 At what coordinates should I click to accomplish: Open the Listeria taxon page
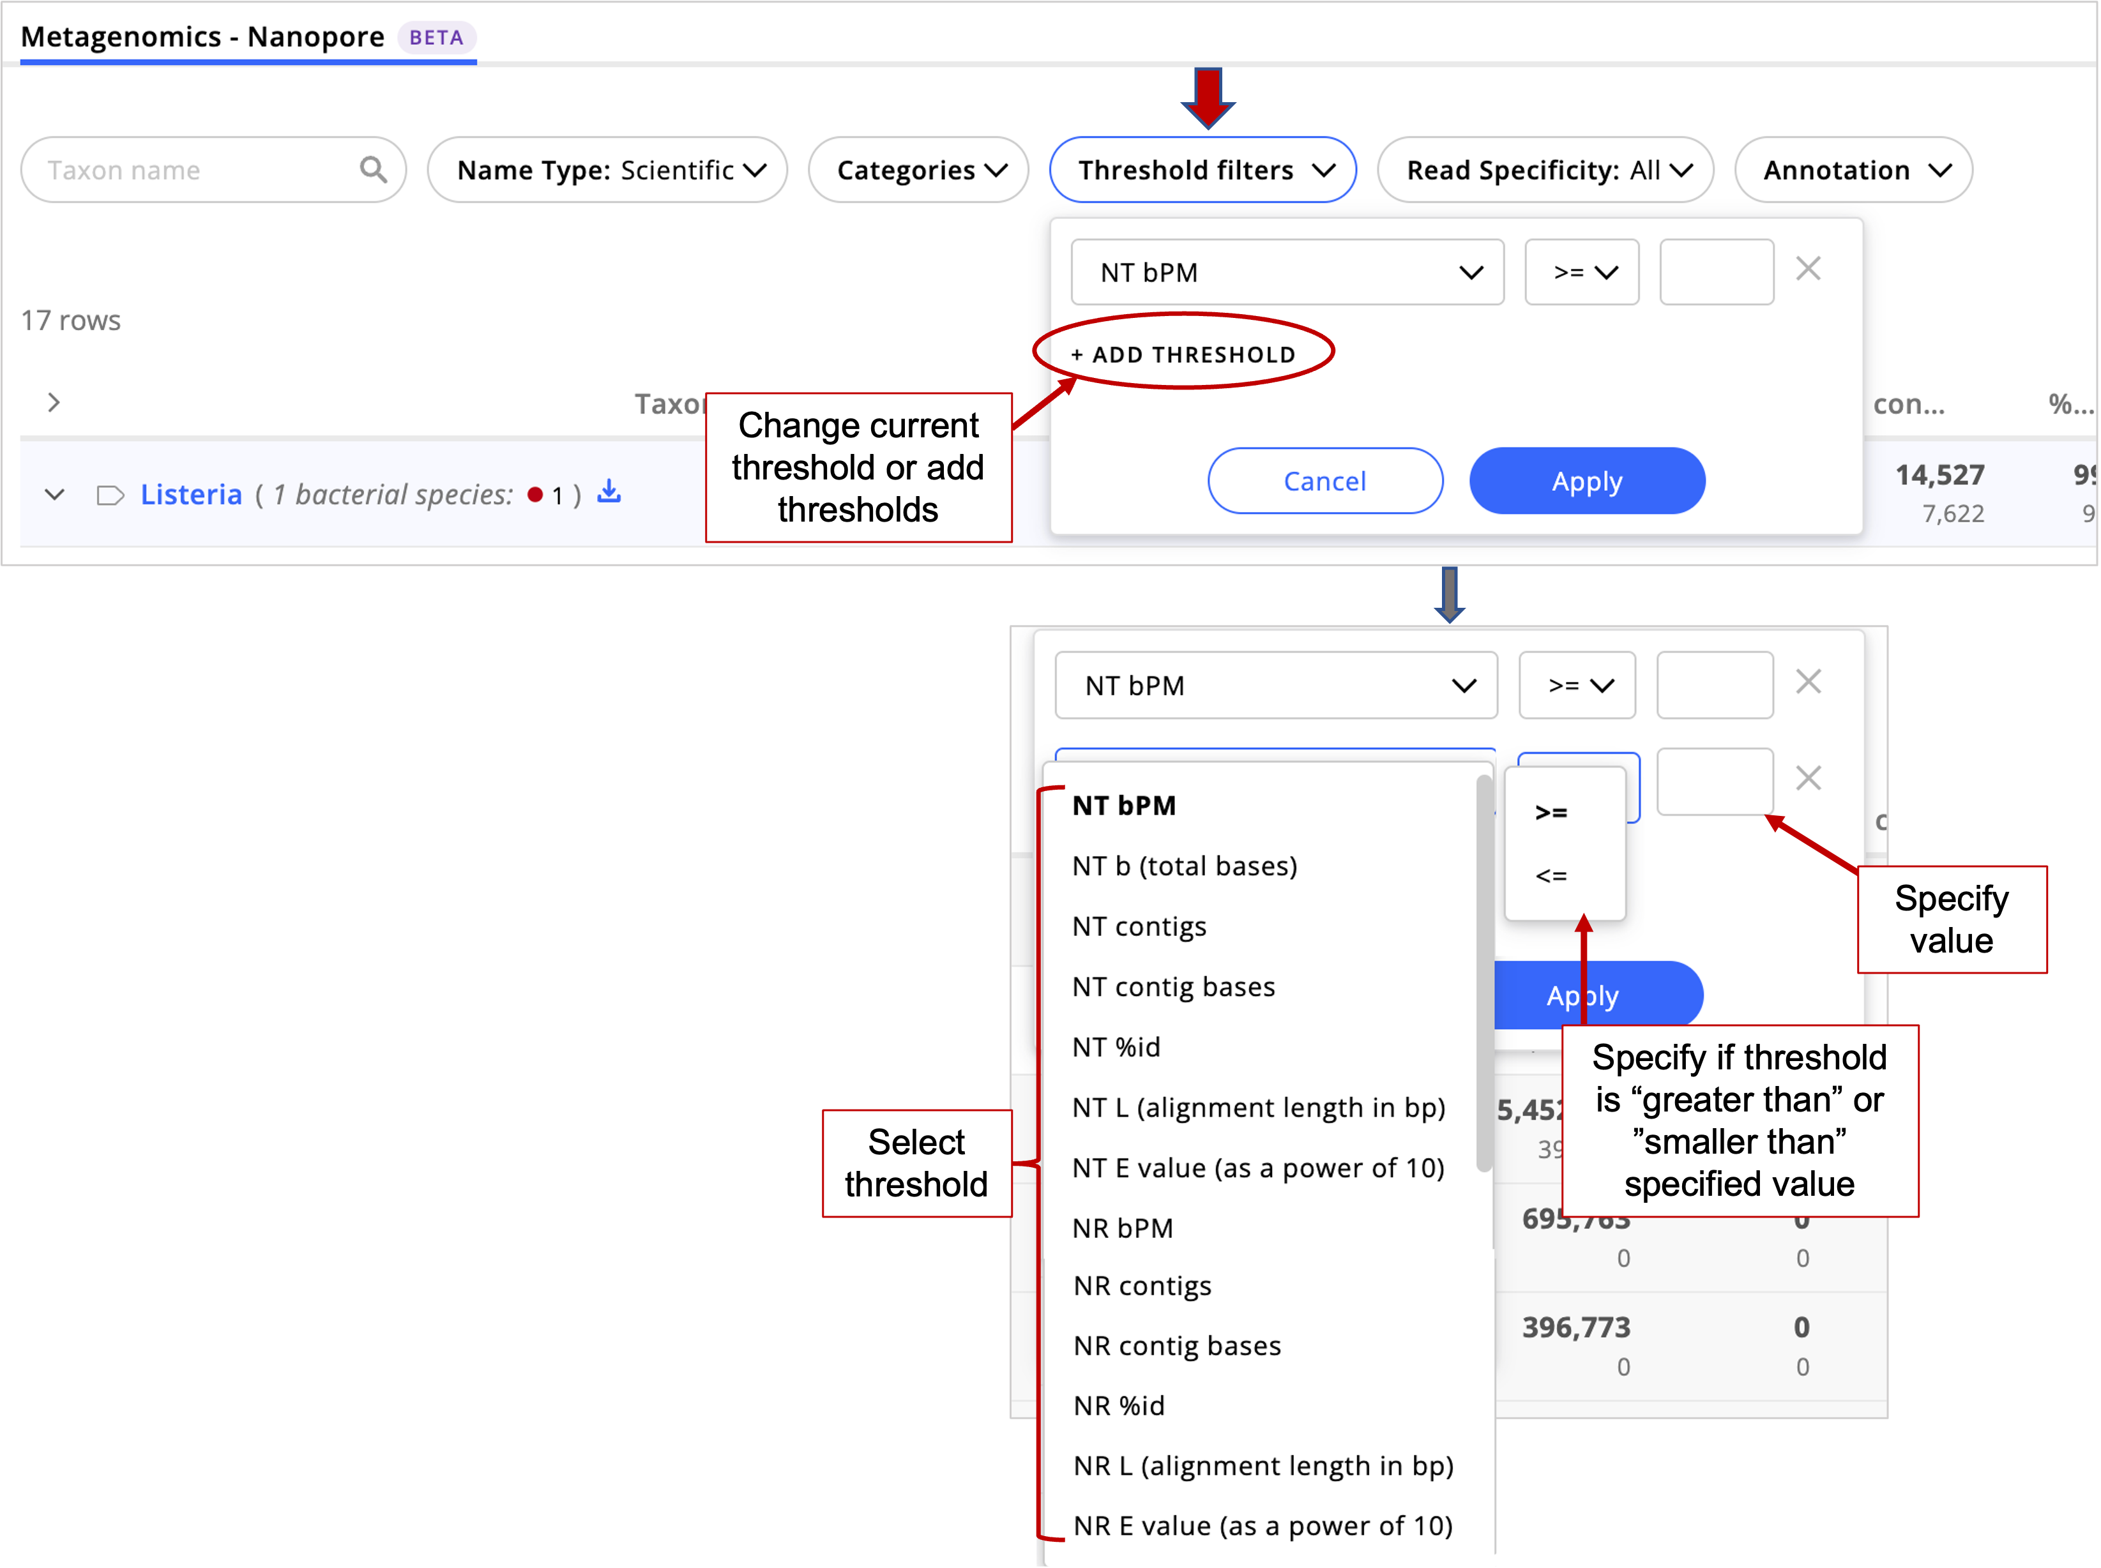(190, 494)
